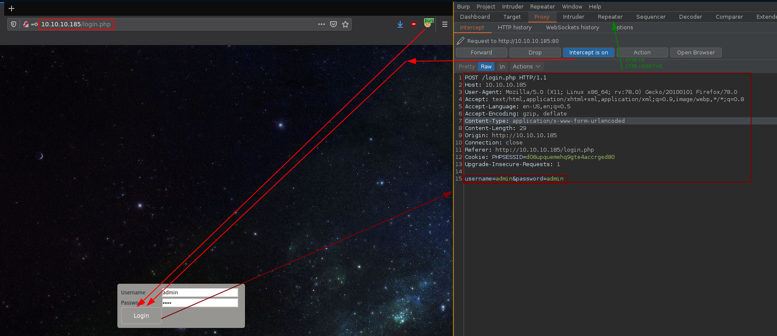This screenshot has height=336, width=777.
Task: Click the Username input field
Action: 200,292
